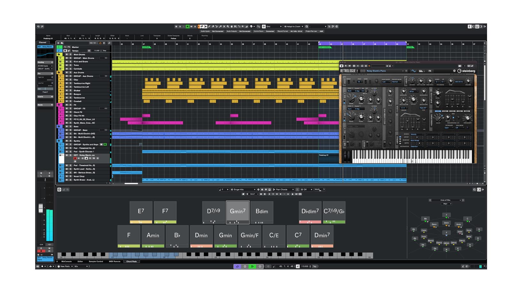
Task: Start playback with green play button
Action: click(x=252, y=266)
